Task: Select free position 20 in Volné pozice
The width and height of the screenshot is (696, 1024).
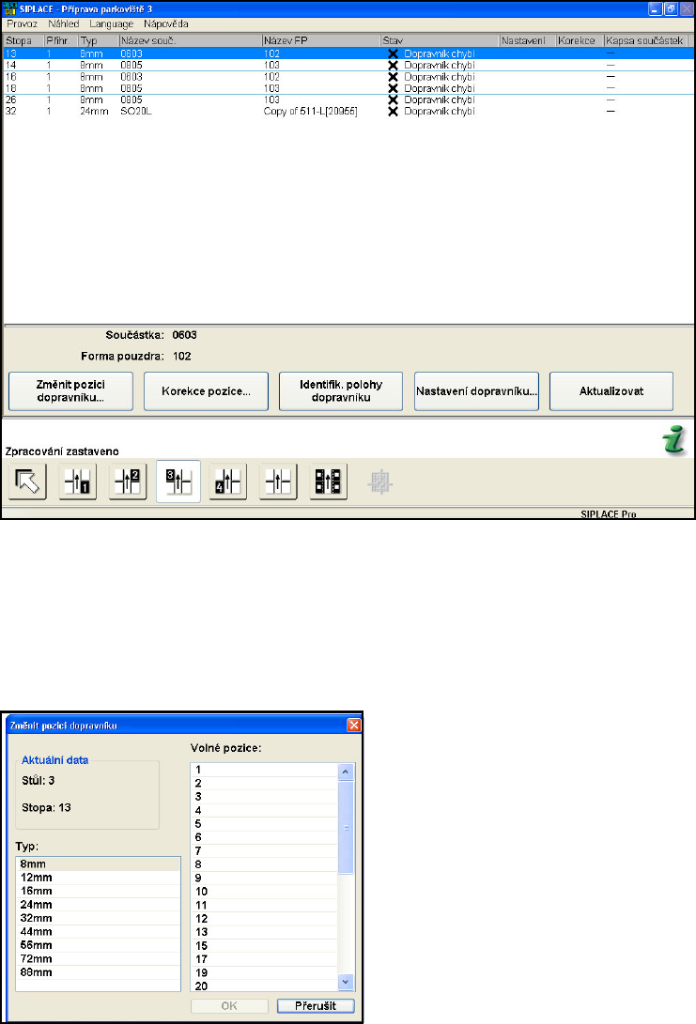Action: click(265, 986)
